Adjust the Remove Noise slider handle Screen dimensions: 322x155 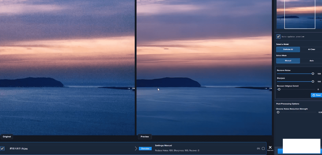coord(313,74)
